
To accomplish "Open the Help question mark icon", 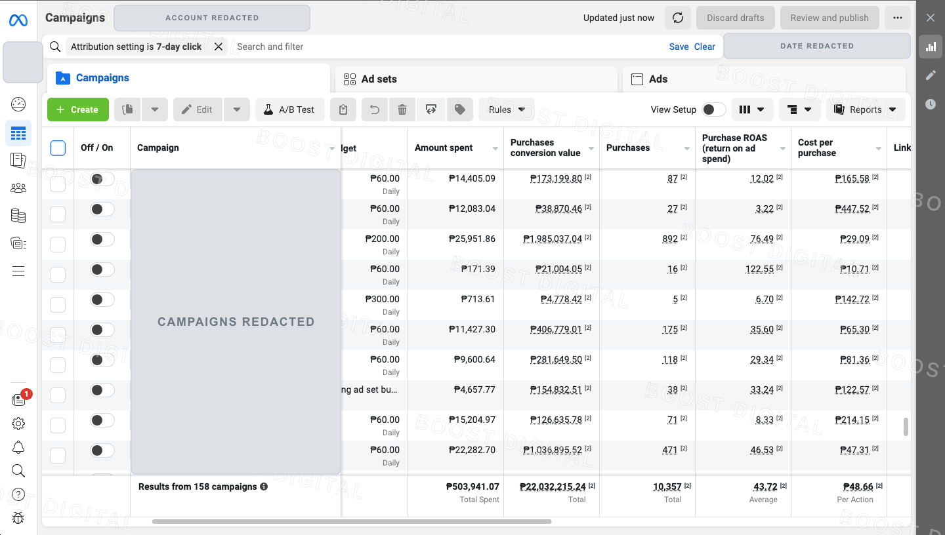I will pos(18,494).
